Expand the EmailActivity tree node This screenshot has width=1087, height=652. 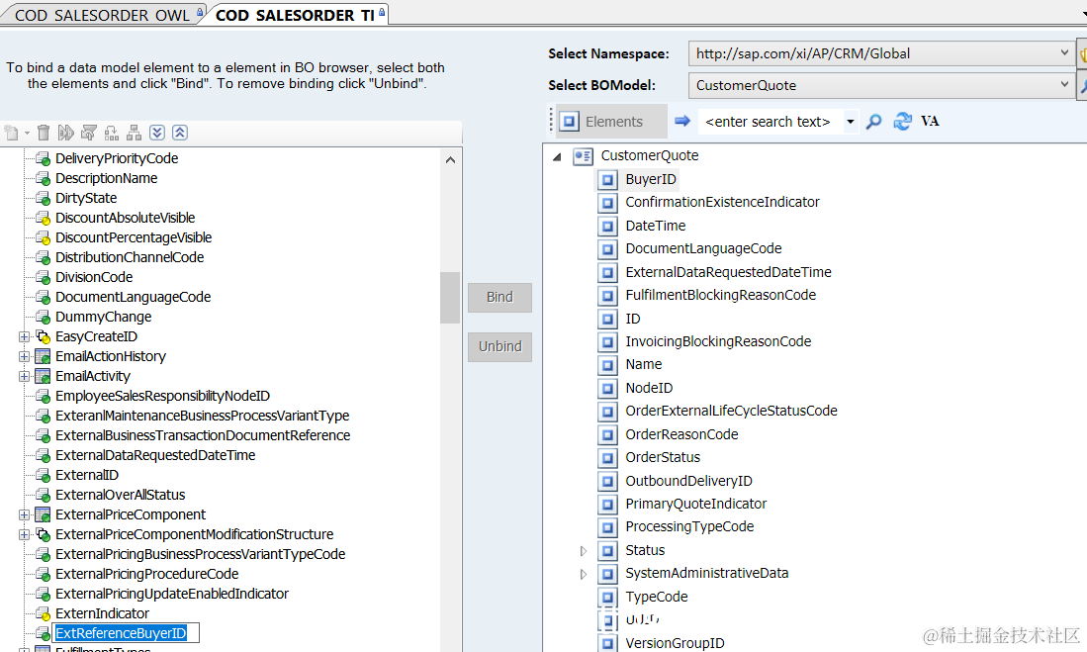click(x=24, y=377)
